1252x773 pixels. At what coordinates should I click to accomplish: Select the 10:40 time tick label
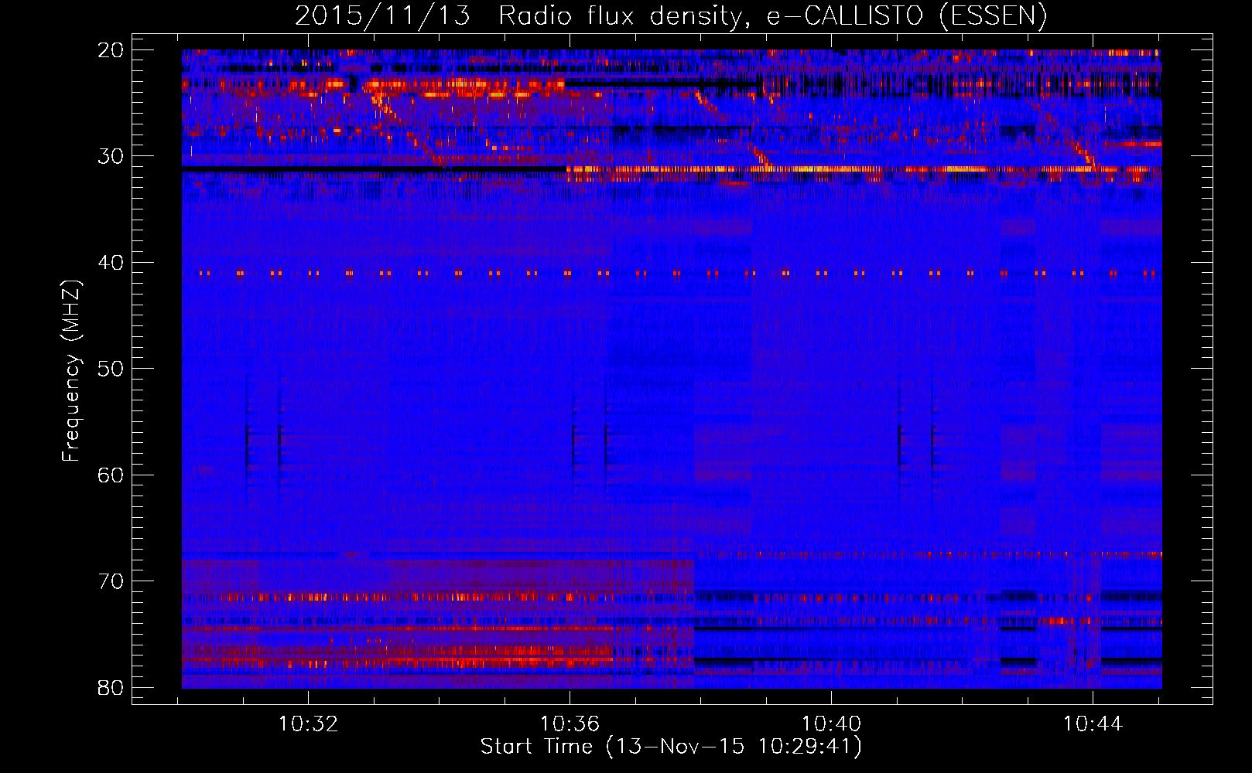832,724
